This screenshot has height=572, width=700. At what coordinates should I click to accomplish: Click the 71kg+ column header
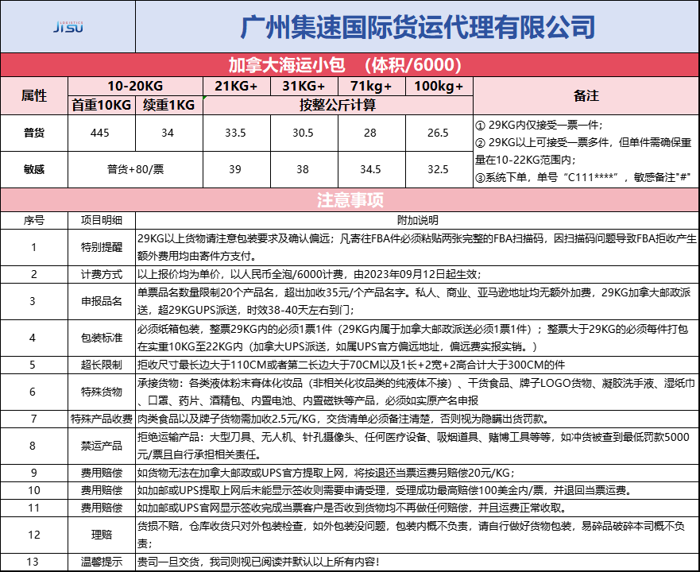click(371, 86)
